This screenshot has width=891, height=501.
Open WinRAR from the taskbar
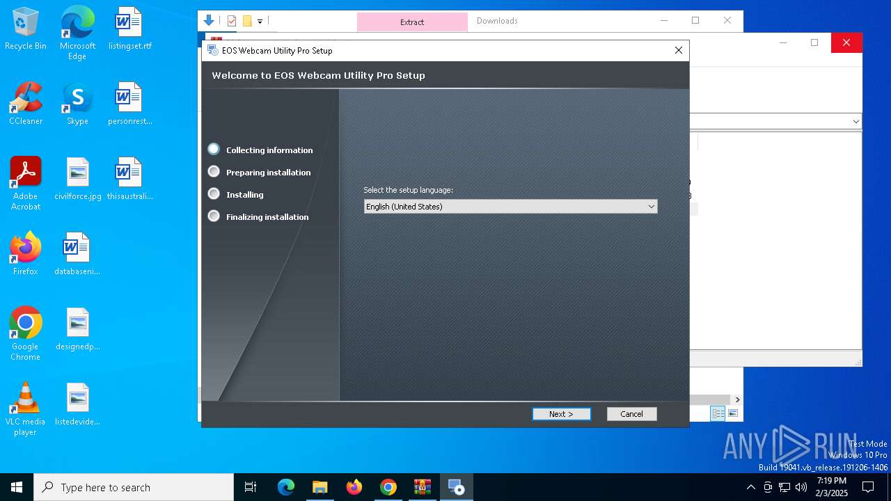(x=423, y=487)
